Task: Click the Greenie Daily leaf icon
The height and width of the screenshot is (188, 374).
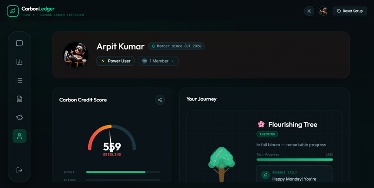Action: [x=265, y=175]
